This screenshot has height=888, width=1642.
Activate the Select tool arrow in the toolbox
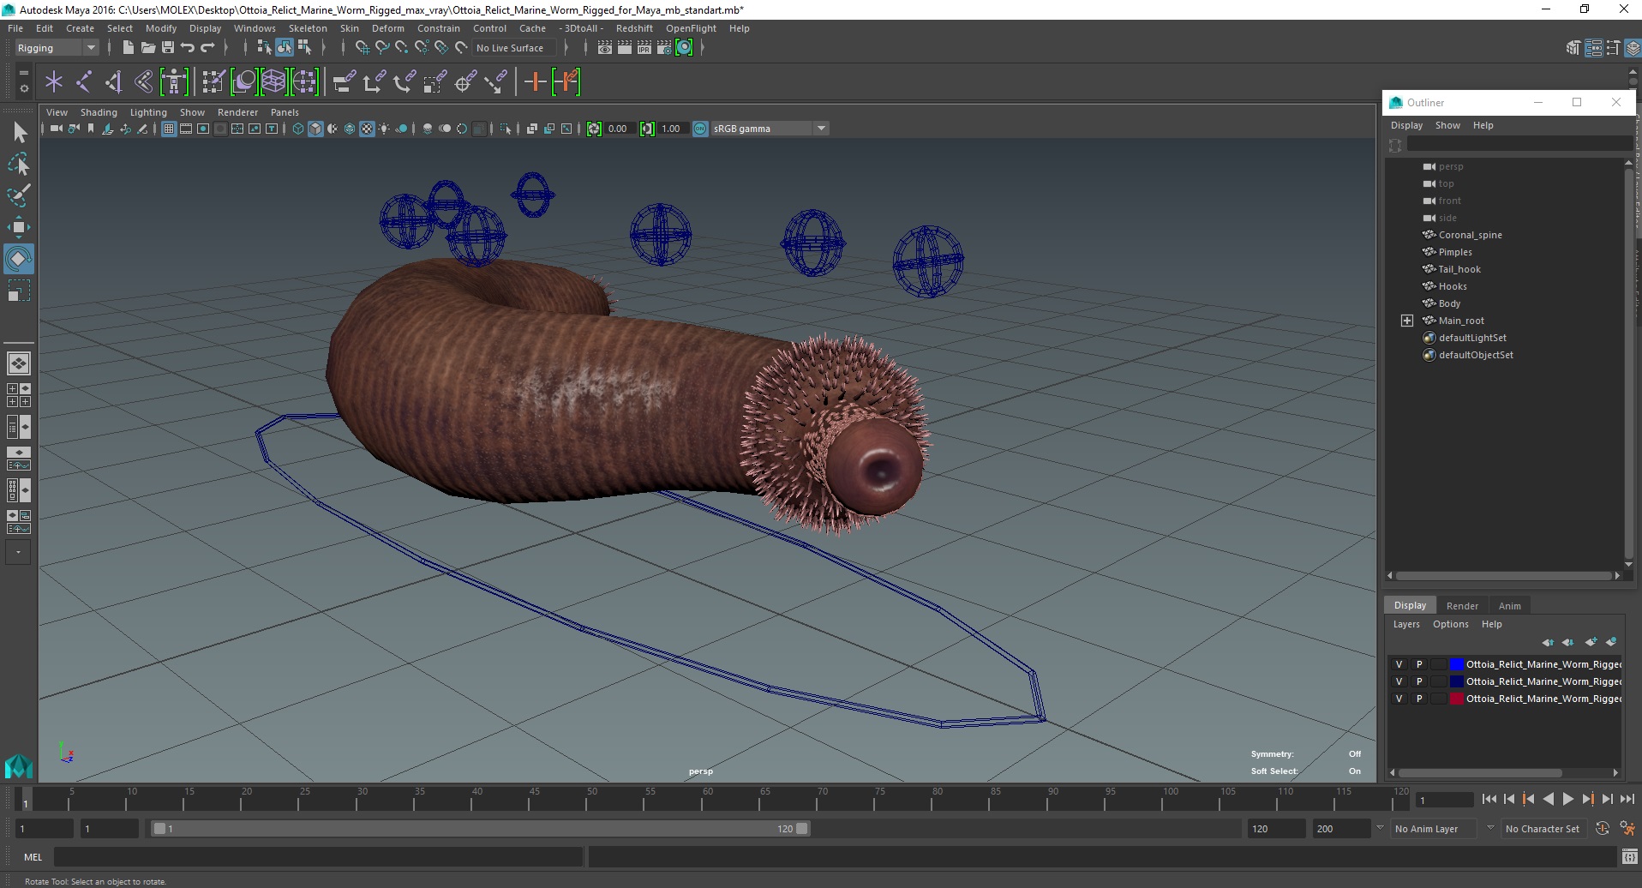click(19, 133)
